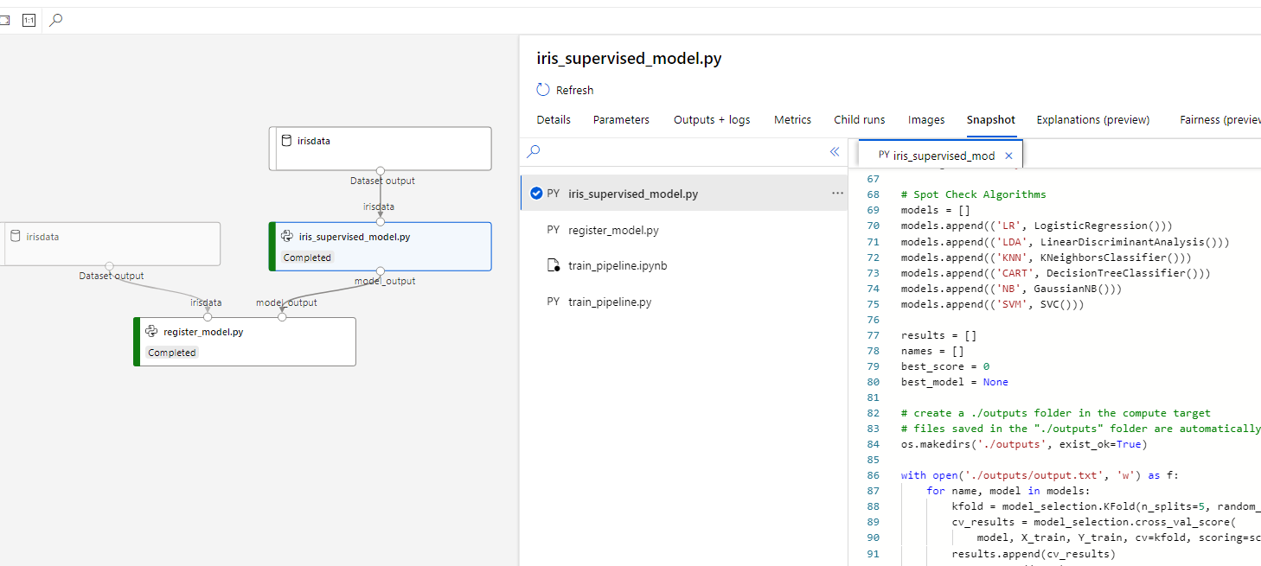Screen dimensions: 1261x566
Task: Click the irisdata dataset cylinder icon at top
Action: click(x=286, y=141)
